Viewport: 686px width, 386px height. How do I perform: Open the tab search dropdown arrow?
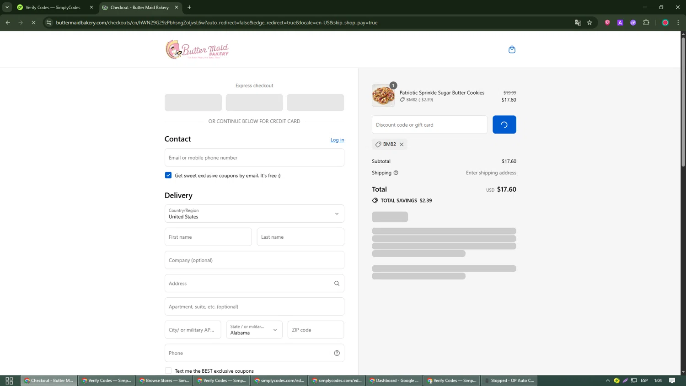coord(7,7)
